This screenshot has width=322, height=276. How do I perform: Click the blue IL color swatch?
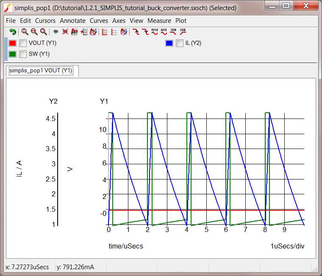(x=169, y=43)
